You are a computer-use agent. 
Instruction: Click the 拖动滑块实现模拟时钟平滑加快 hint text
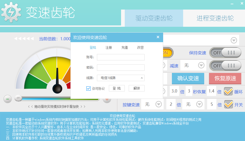pos(57,107)
